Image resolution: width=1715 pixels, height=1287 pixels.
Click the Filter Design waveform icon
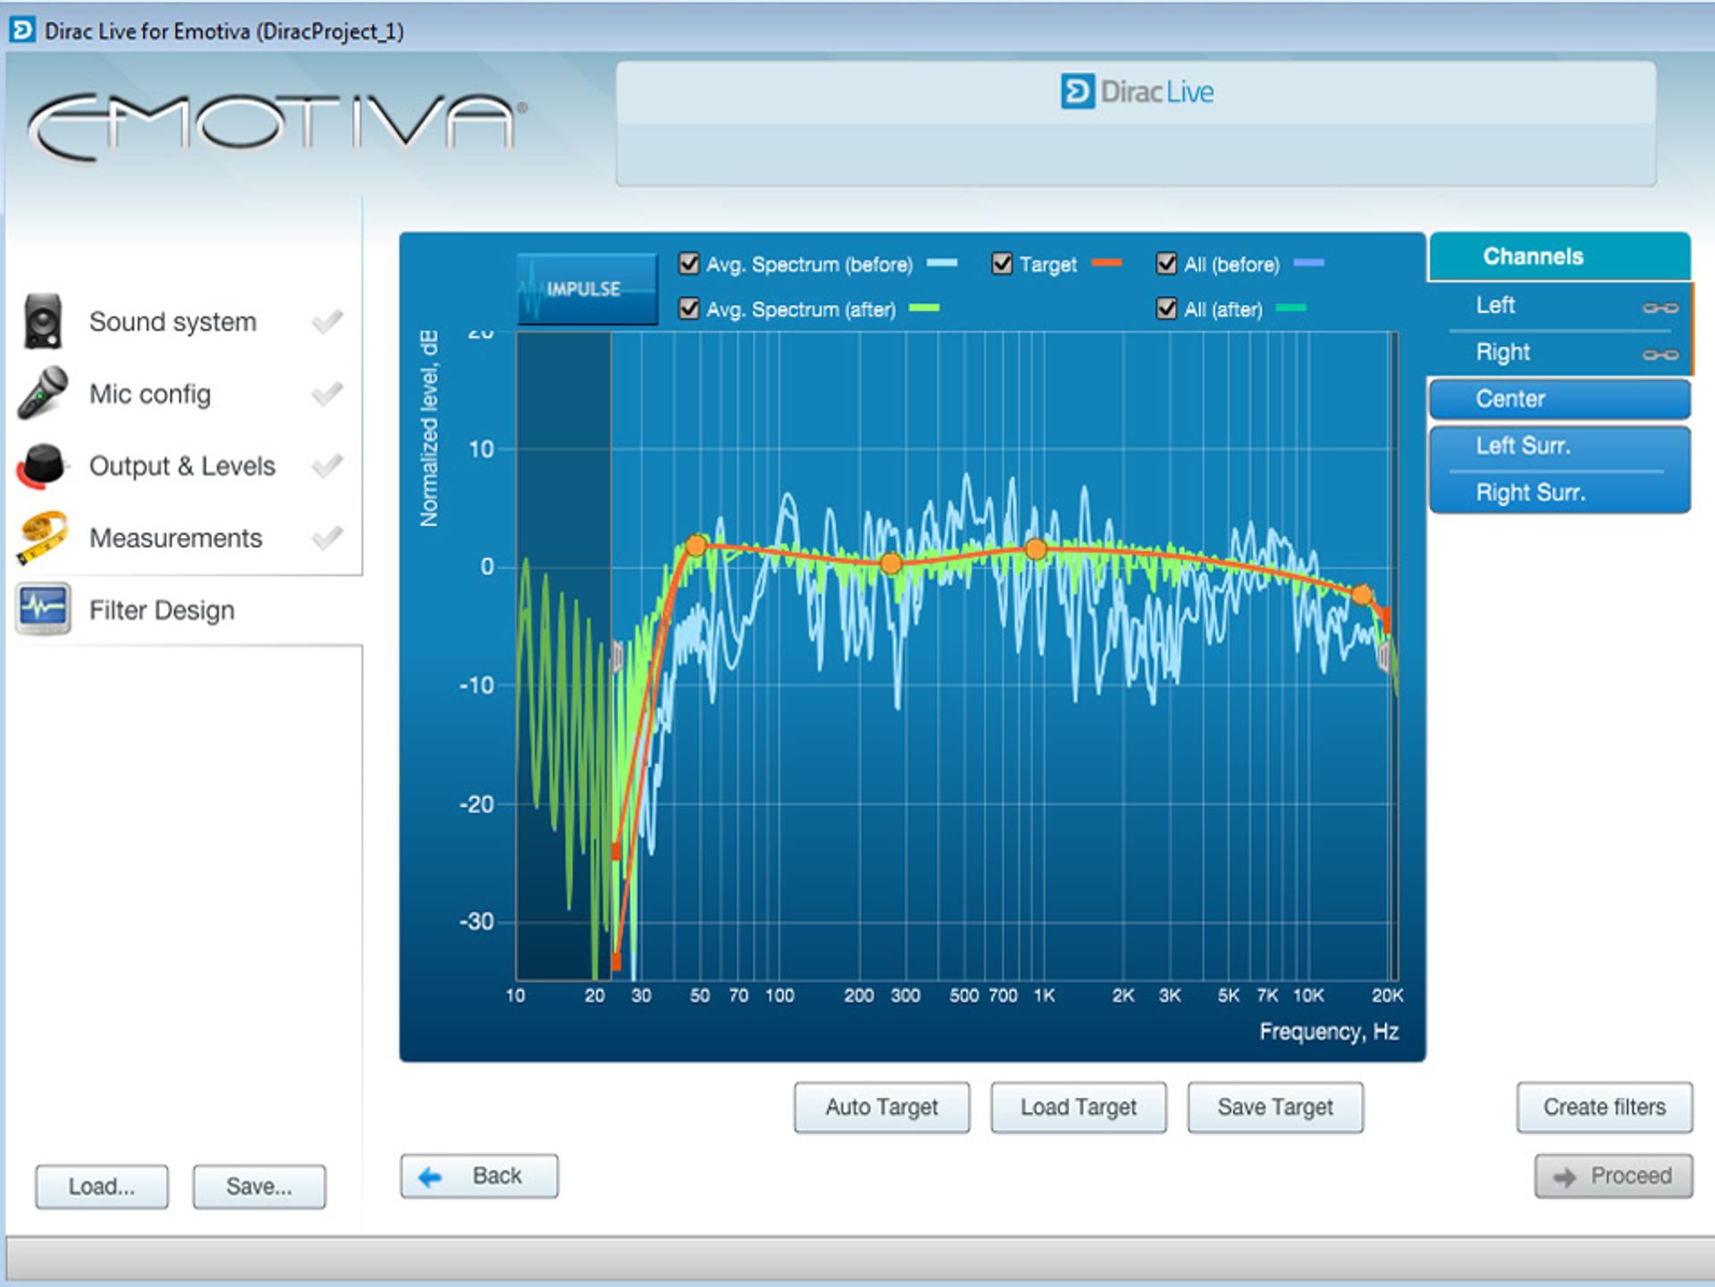click(43, 609)
